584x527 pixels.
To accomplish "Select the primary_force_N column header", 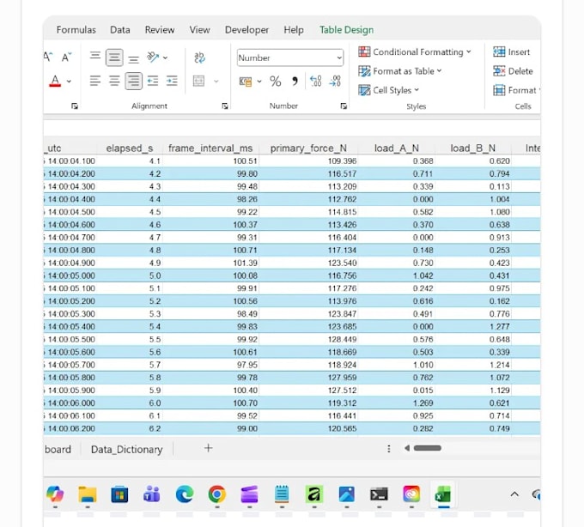I will coord(308,148).
